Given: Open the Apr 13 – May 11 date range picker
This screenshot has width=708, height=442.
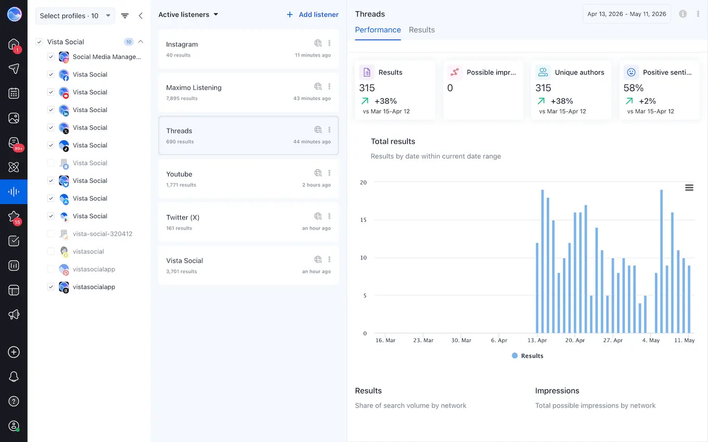Looking at the screenshot, I should click(x=627, y=14).
